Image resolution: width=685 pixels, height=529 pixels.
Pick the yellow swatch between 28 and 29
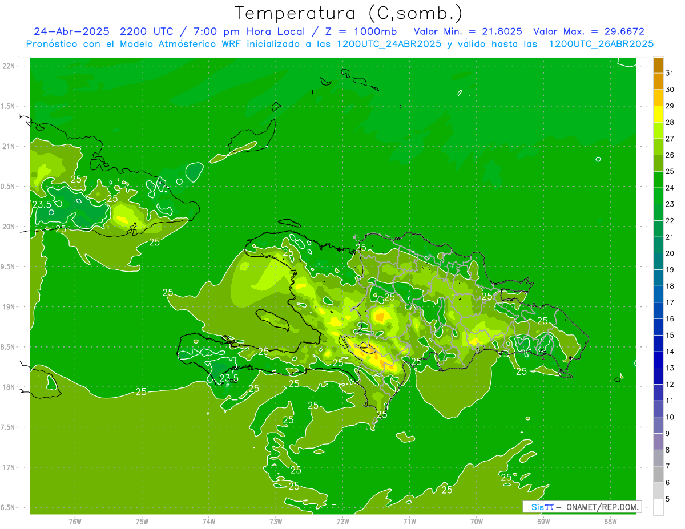click(x=658, y=114)
